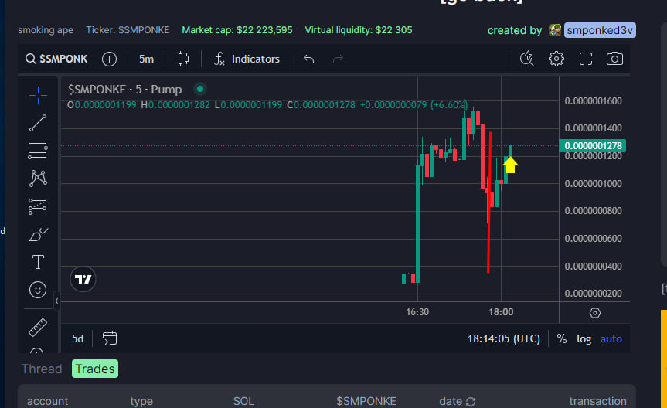Click the Virtual liquidity value text

pyautogui.click(x=358, y=30)
